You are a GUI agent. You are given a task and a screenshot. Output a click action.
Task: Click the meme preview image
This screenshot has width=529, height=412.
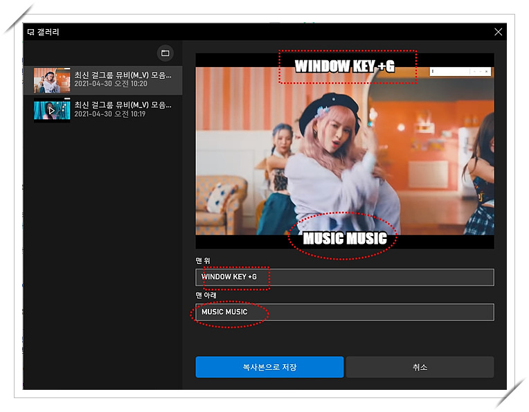pos(344,151)
